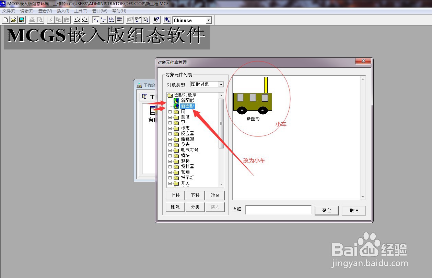Create a new project with the blank page icon
The width and height of the screenshot is (432, 278).
point(5,20)
